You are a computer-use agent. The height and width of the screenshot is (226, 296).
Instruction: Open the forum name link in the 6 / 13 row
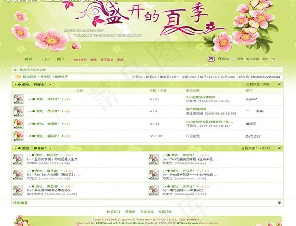[x=45, y=124]
